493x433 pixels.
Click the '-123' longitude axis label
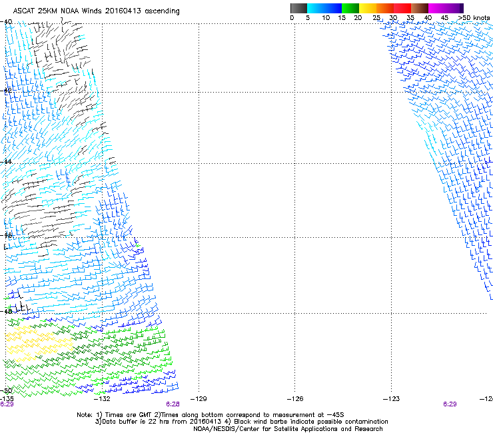pos(391,399)
